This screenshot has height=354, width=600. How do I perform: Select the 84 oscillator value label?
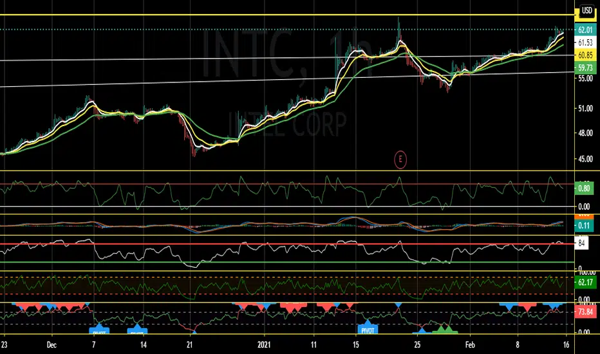pyautogui.click(x=581, y=243)
